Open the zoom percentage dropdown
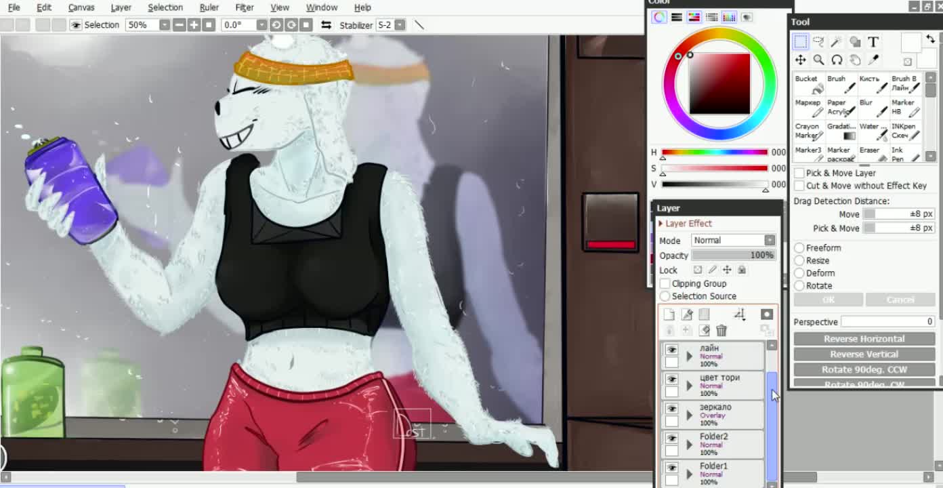Viewport: 943px width, 488px height. tap(164, 25)
